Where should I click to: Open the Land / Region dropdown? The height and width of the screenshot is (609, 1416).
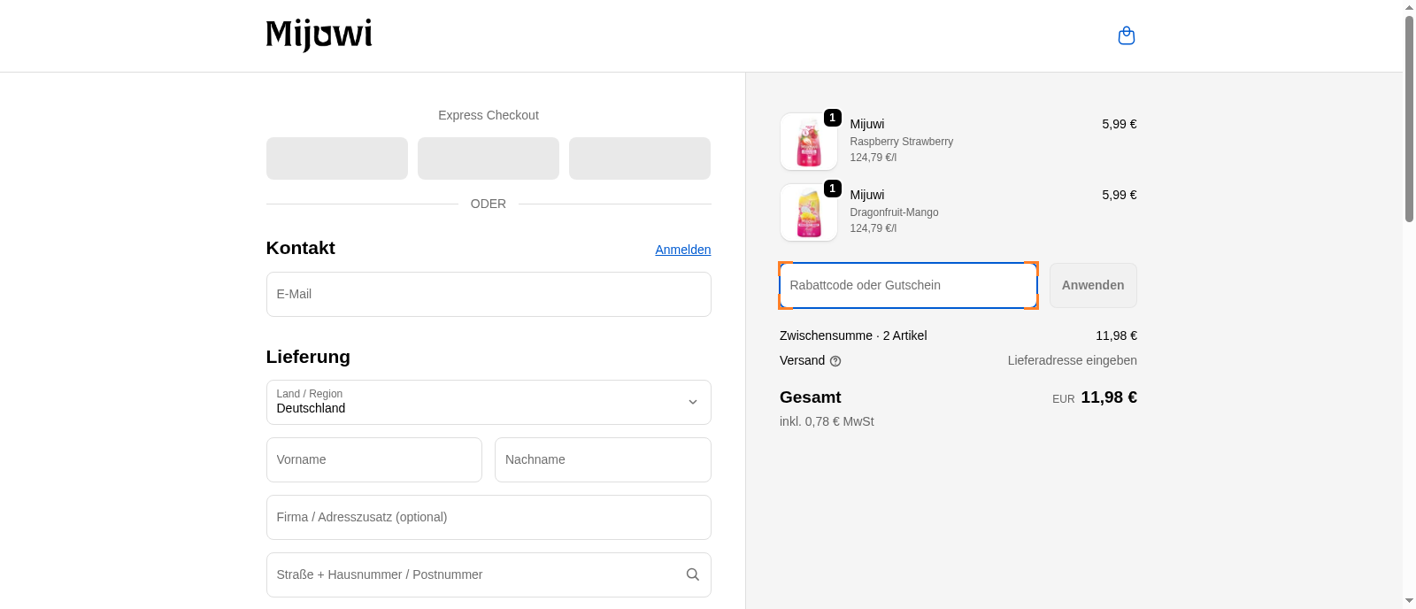(x=489, y=403)
